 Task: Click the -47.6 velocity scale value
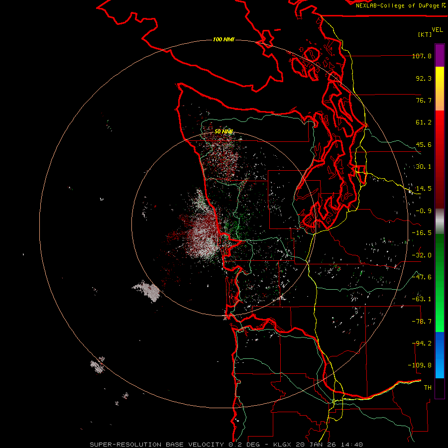(x=422, y=277)
